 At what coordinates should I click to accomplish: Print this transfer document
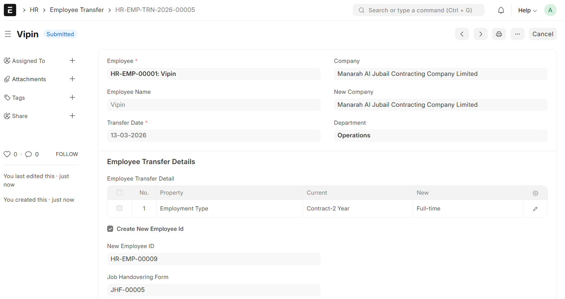pos(499,34)
